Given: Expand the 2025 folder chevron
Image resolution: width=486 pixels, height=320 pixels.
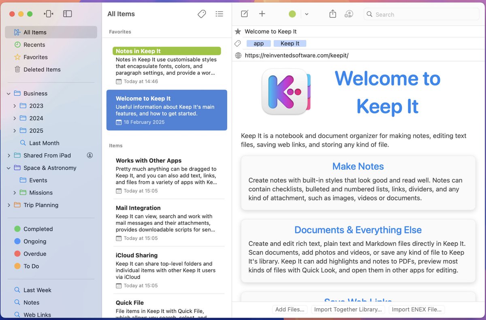Looking at the screenshot, I should click(x=15, y=130).
